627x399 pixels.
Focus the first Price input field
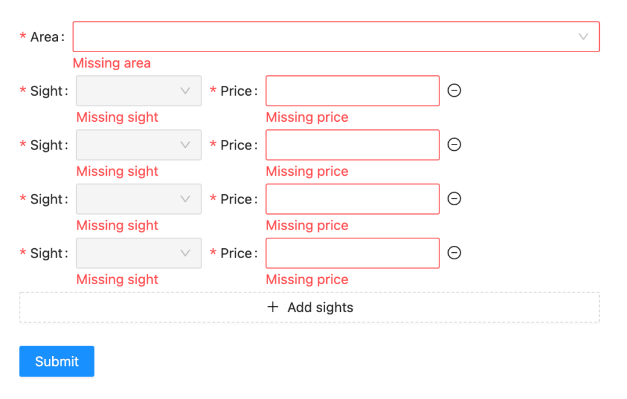click(x=352, y=91)
